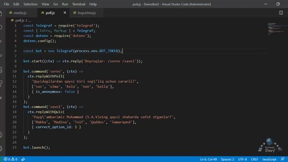Click the JS icon on poll.js tab

[x=43, y=13]
